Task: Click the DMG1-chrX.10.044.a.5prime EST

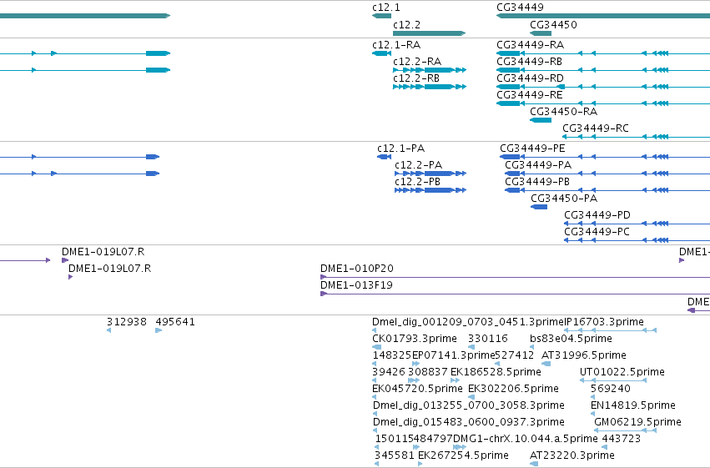Action: click(x=526, y=440)
